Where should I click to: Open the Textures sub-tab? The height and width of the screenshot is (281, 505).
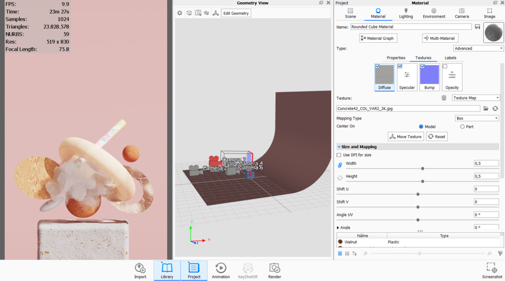(x=423, y=58)
